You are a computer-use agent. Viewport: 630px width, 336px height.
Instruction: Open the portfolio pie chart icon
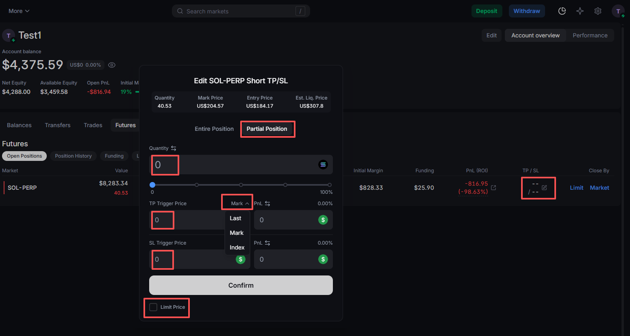tap(562, 11)
